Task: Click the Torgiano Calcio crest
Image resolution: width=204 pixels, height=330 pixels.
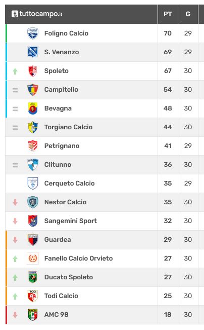Action: 33,127
